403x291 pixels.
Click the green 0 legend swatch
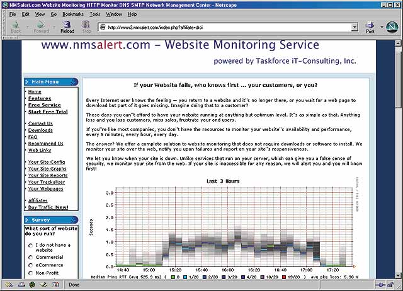pos(173,277)
